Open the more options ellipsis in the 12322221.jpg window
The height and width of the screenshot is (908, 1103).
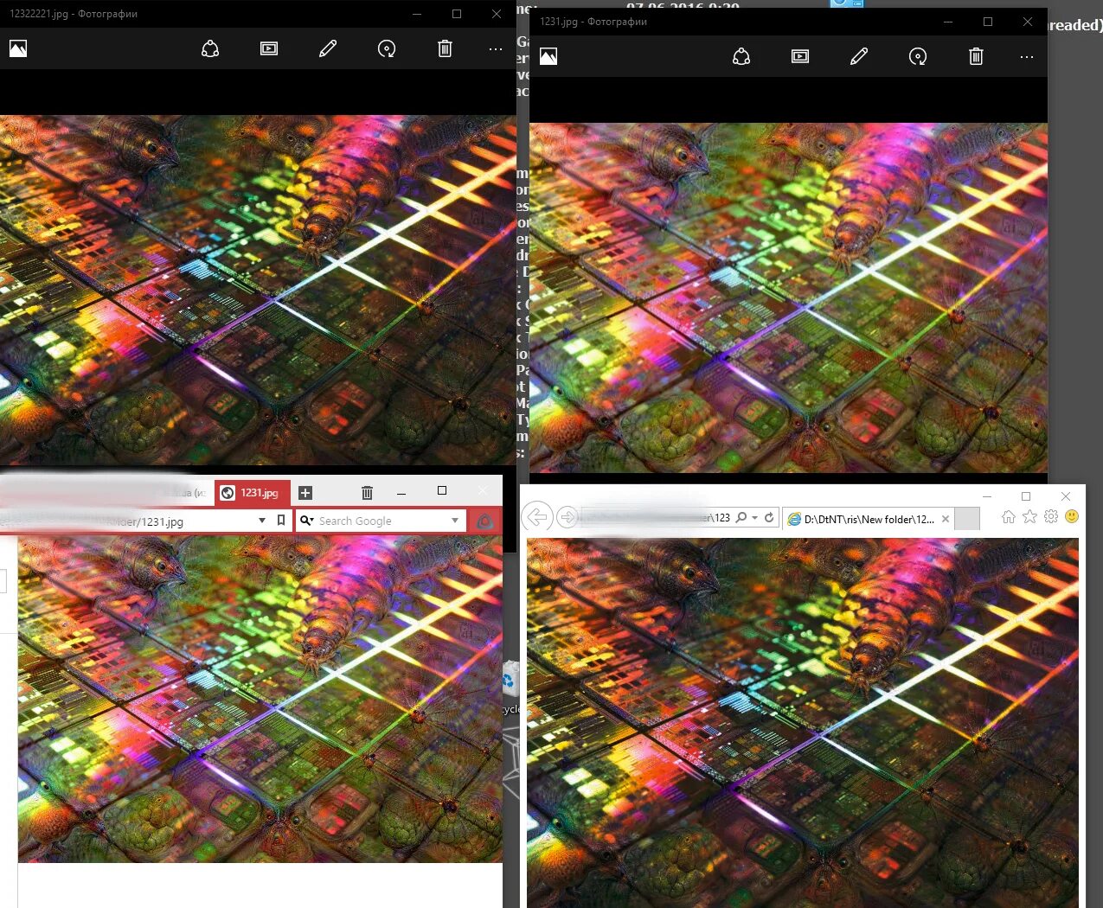click(495, 49)
